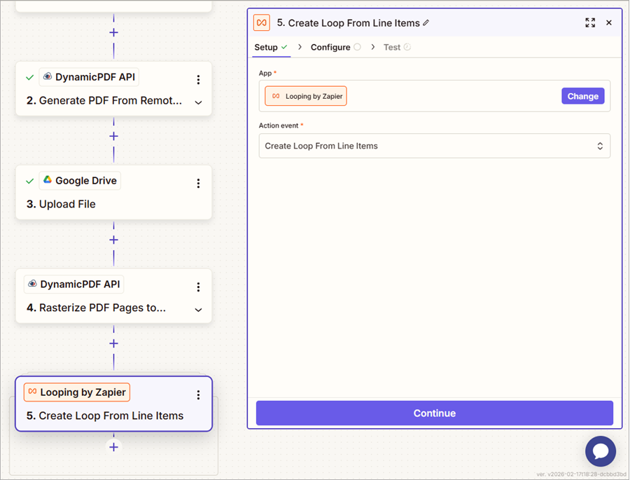Screen dimensions: 630x480
Task: Switch to the Test tab
Action: (392, 47)
